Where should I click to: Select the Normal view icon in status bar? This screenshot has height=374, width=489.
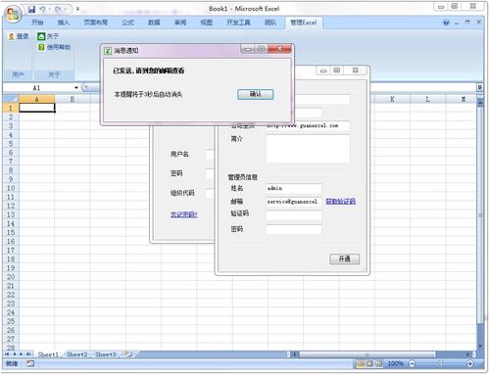362,363
